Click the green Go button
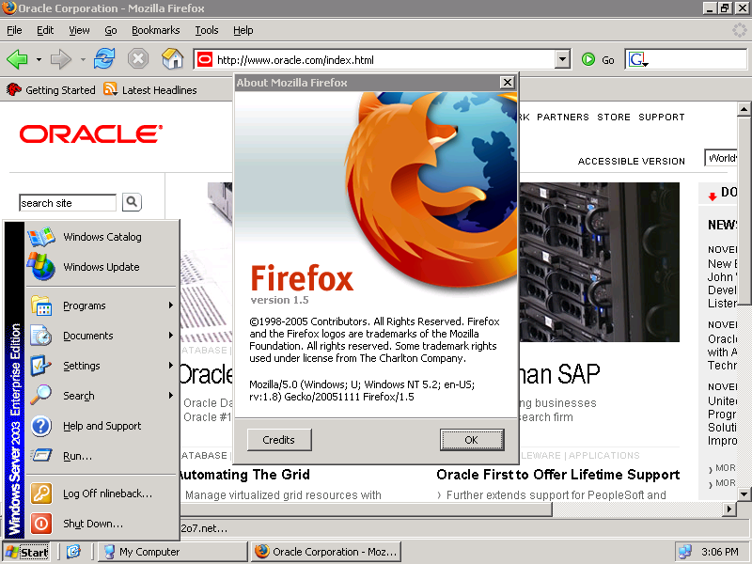Image resolution: width=752 pixels, height=564 pixels. coord(598,59)
